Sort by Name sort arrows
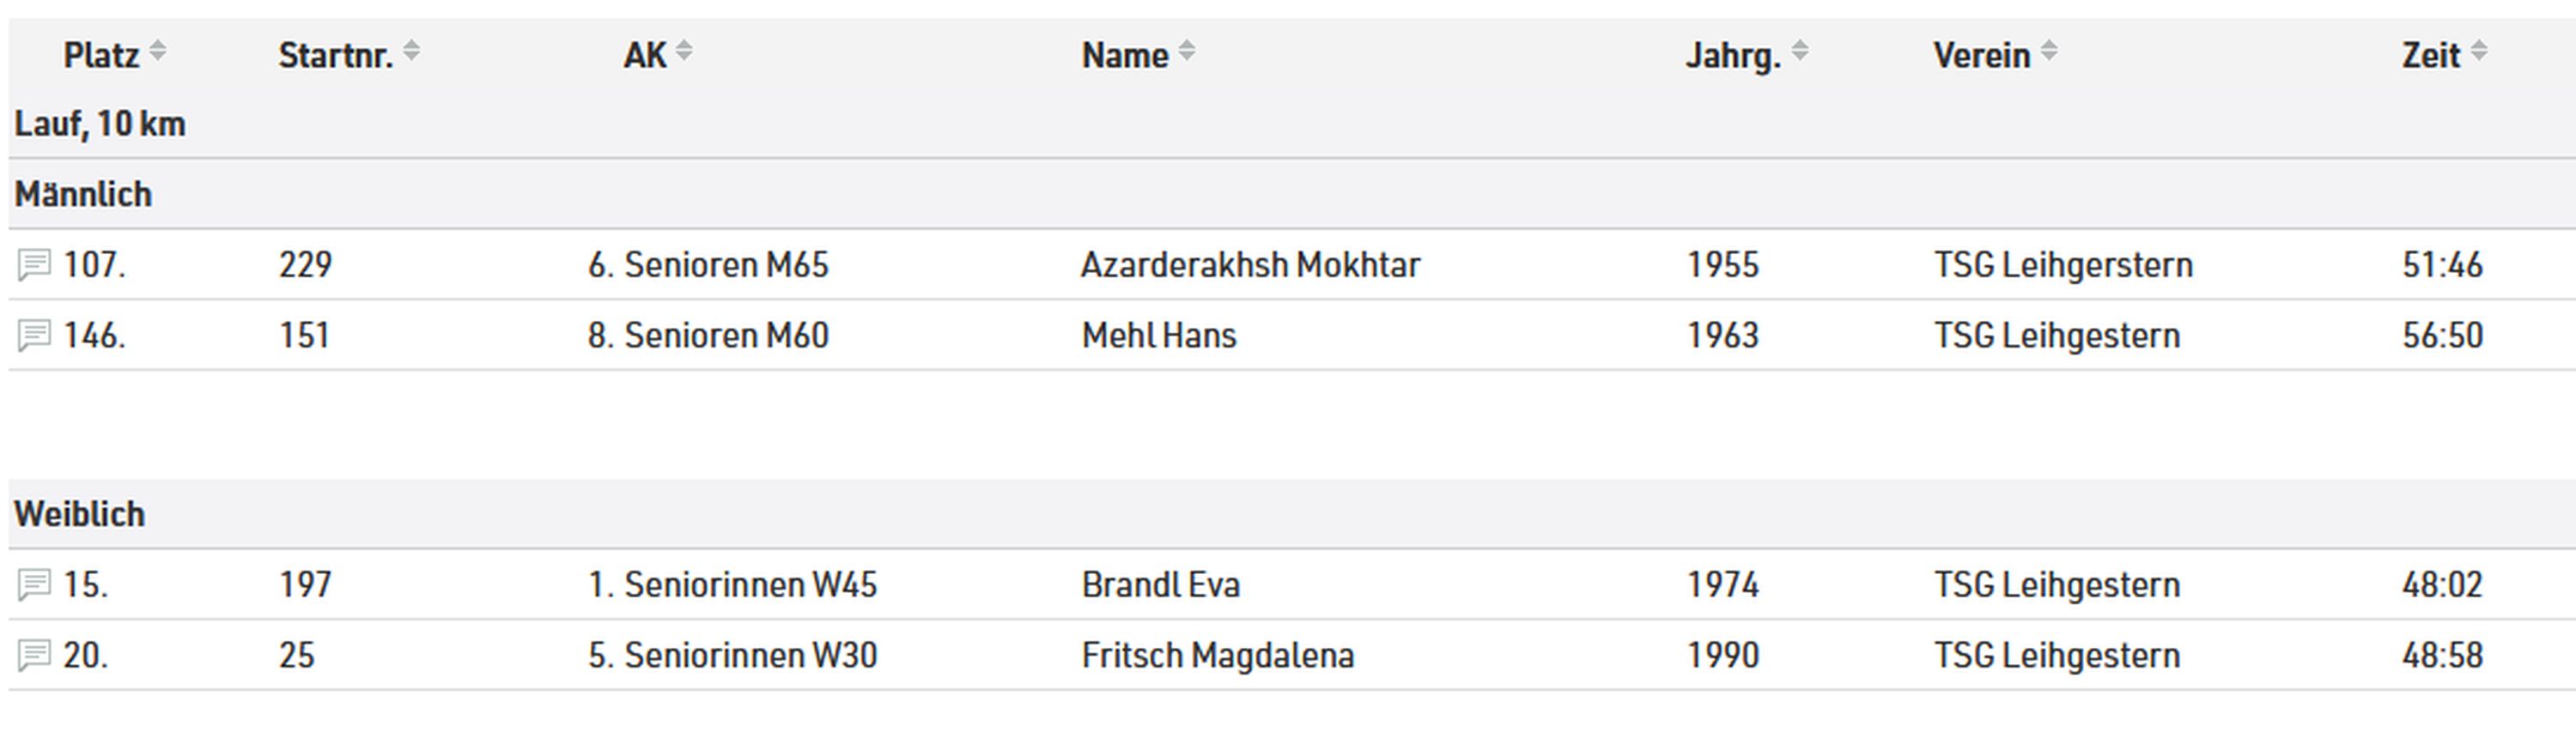The width and height of the screenshot is (2576, 756). 1186,51
